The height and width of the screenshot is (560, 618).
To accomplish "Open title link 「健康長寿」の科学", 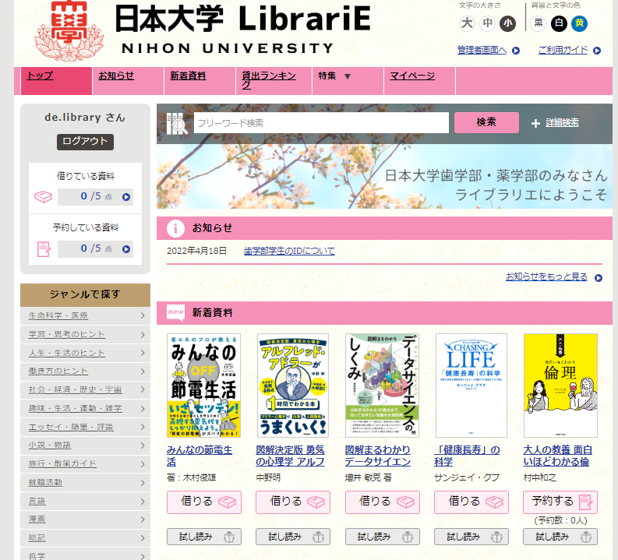I will 467,456.
